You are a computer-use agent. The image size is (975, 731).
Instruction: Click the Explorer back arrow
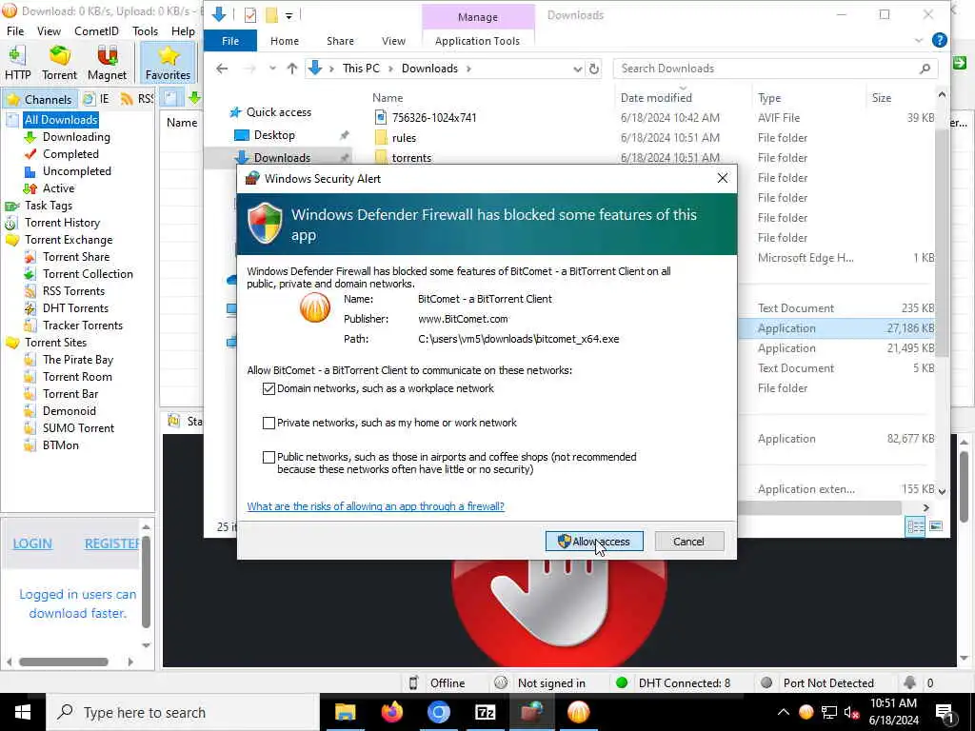pyautogui.click(x=222, y=69)
